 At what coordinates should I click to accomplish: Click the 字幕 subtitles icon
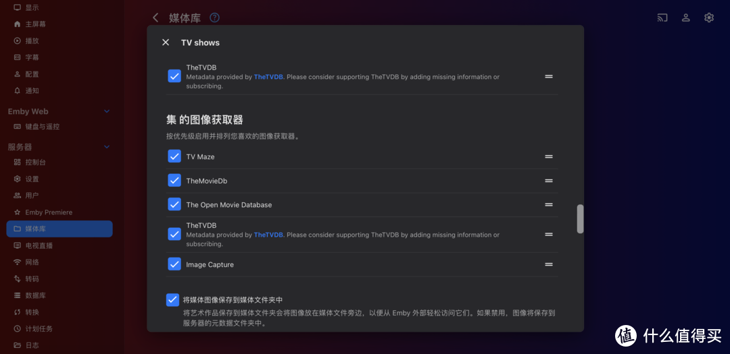[x=17, y=57]
